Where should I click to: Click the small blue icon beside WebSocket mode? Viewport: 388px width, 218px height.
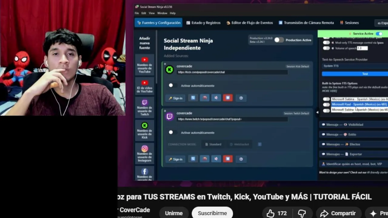260,144
